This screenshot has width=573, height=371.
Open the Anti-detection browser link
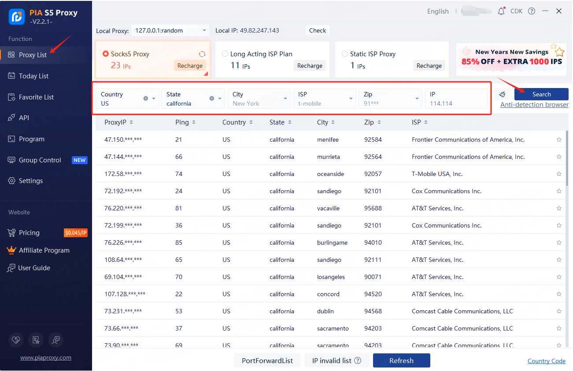pos(534,105)
